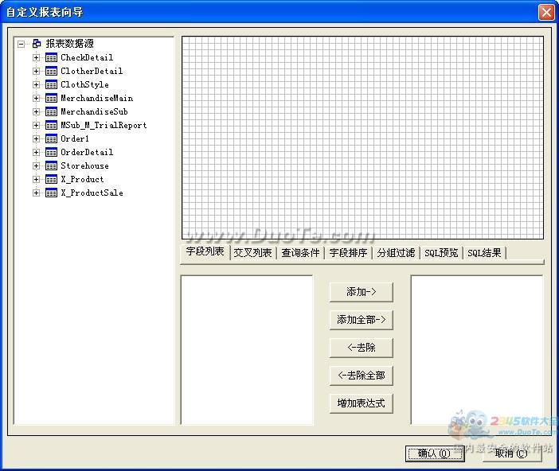559x471 pixels.
Task: Select the 分组过滤 tab
Action: [x=396, y=252]
